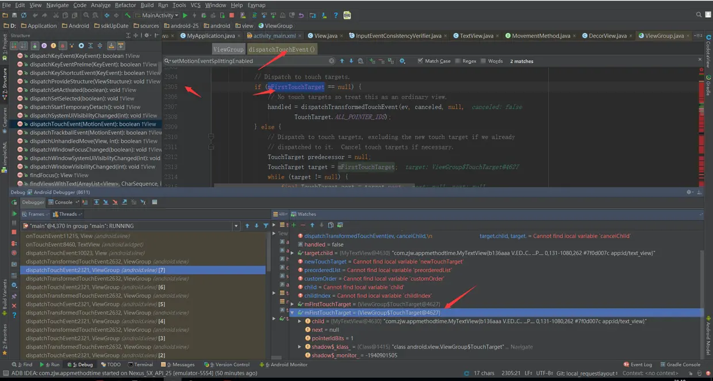Click the Cut scissors icon
Screen dimensions: 713x381
coord(56,15)
